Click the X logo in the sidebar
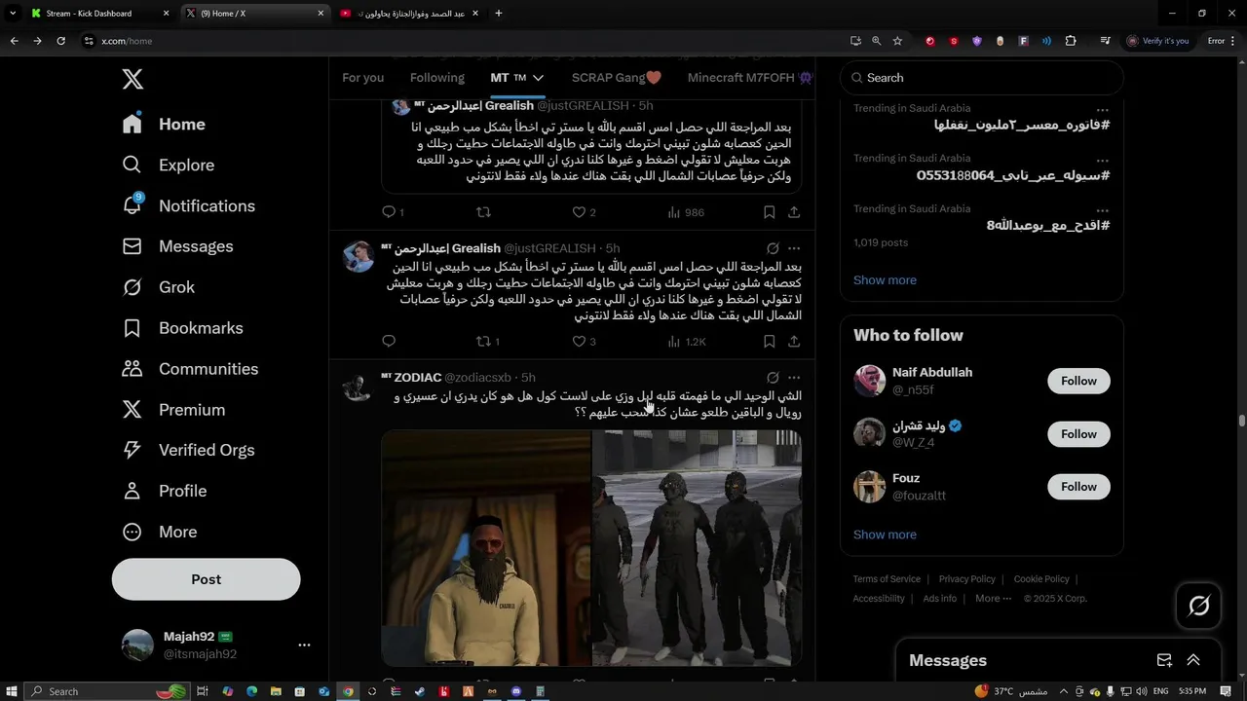1247x701 pixels. pyautogui.click(x=132, y=79)
